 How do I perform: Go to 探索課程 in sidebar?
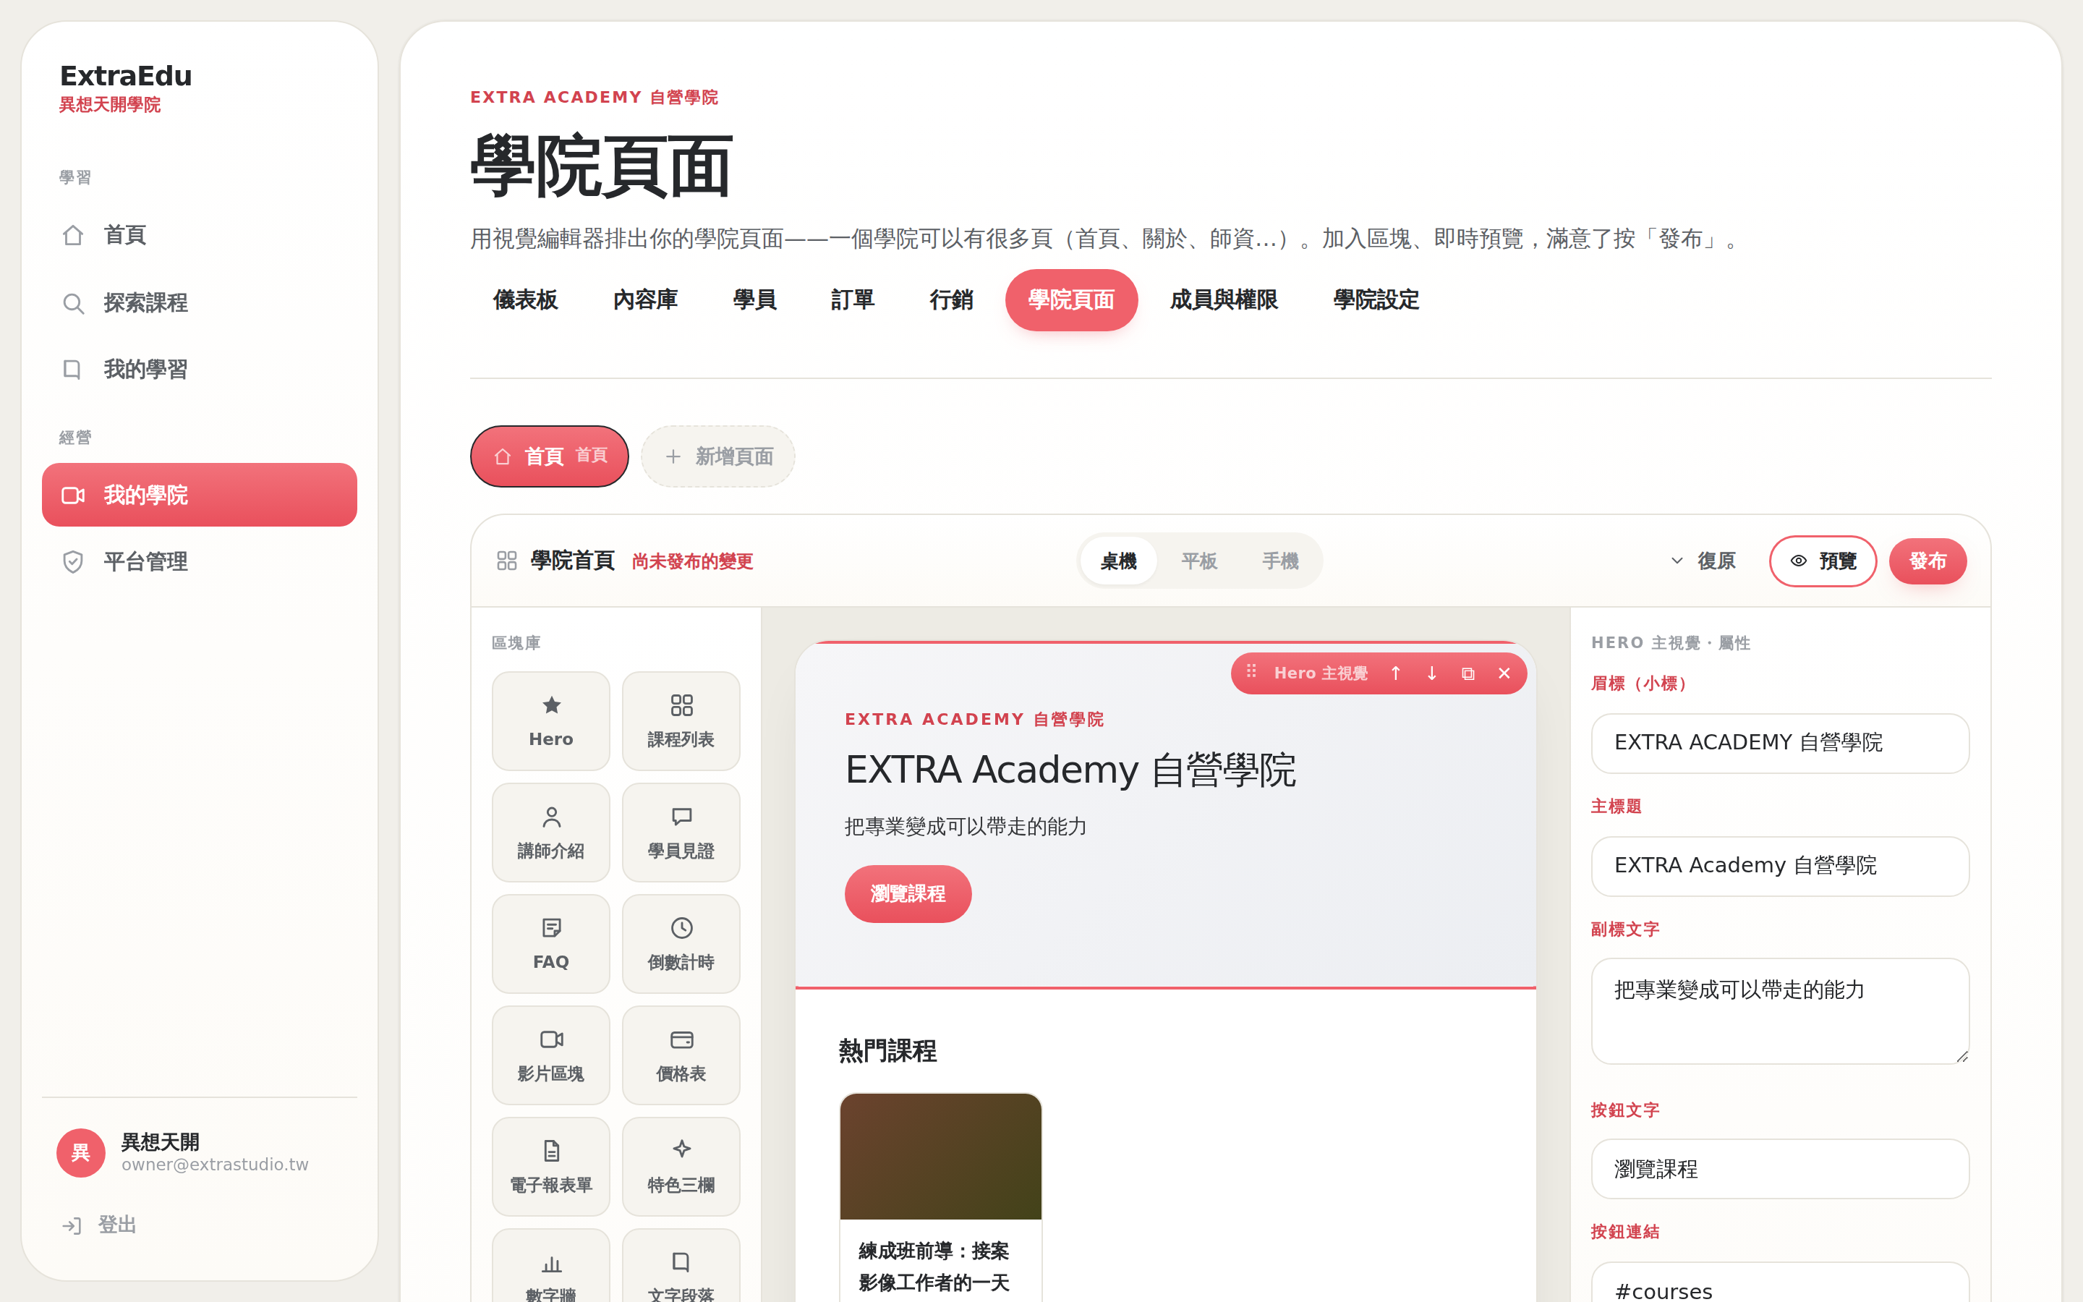(x=200, y=303)
